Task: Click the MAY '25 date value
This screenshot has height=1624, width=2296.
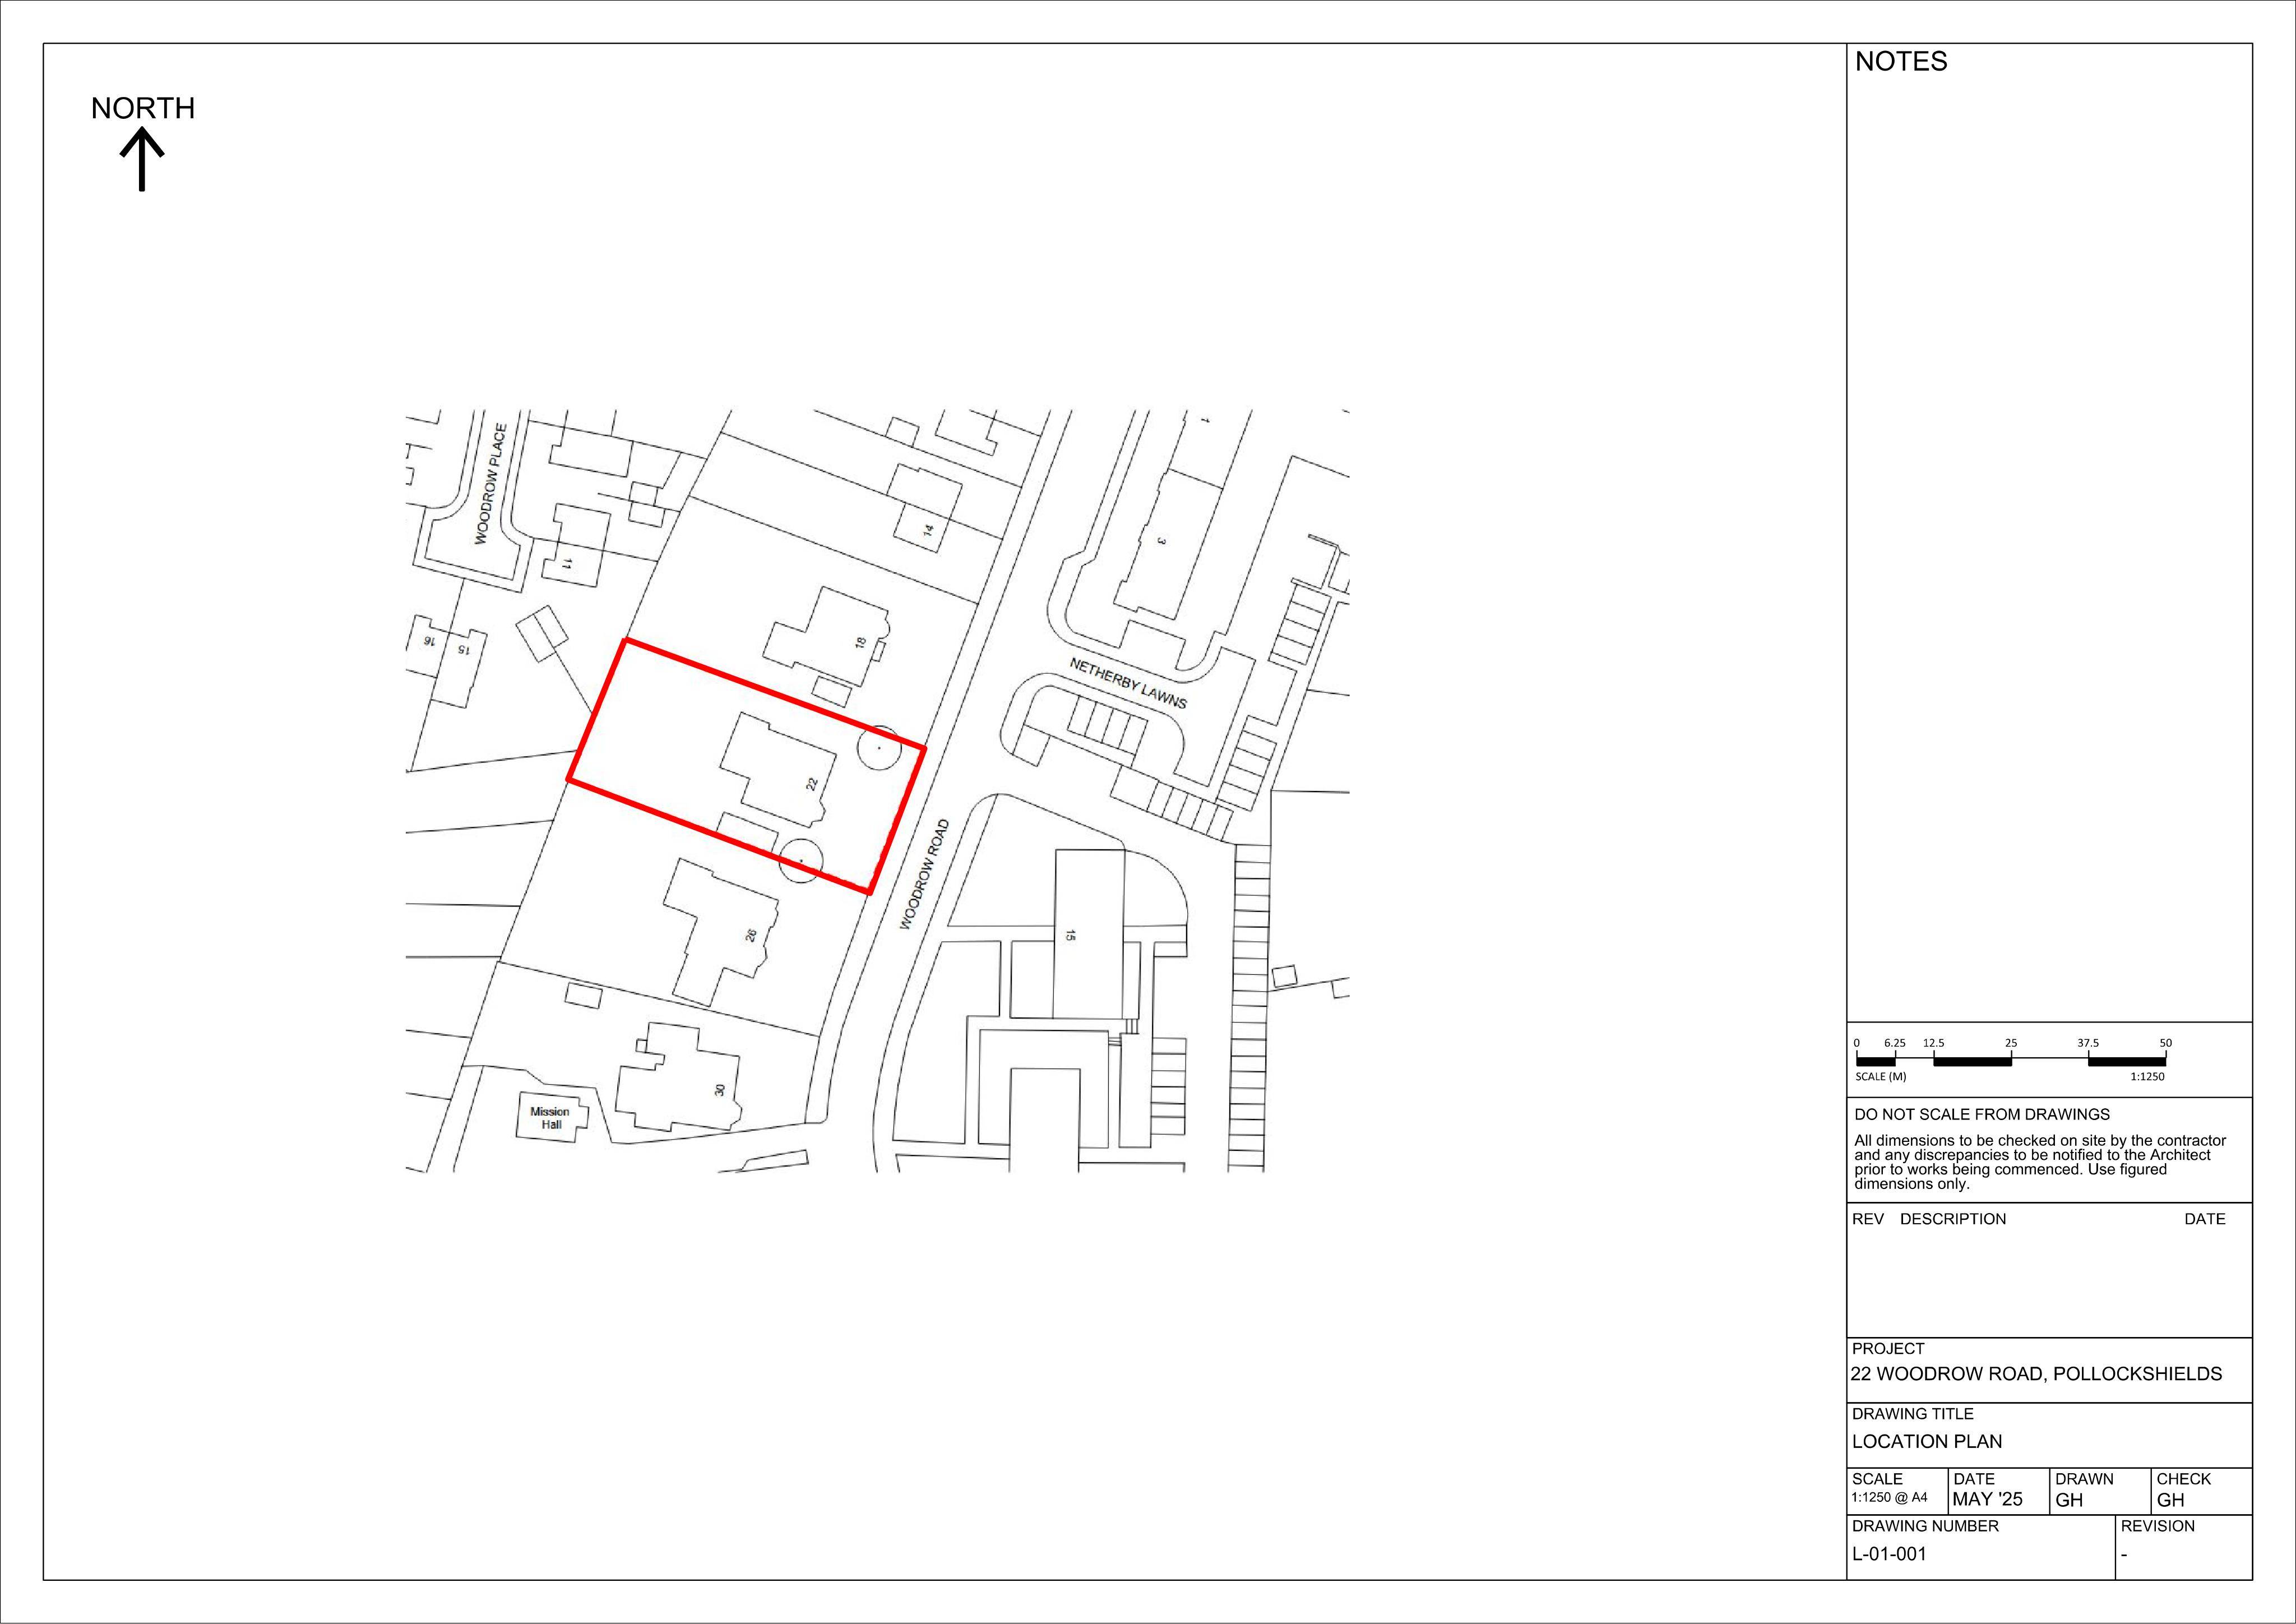Action: pos(1987,1499)
